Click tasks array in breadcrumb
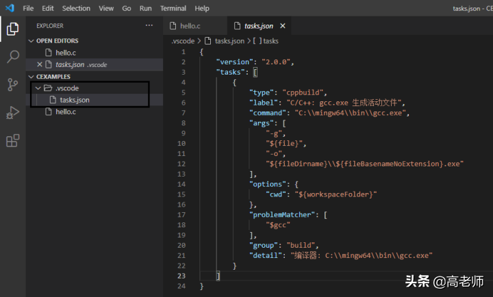The height and width of the screenshot is (297, 493). coord(266,41)
